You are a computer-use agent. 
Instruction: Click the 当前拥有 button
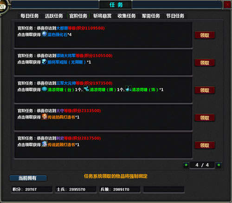click(x=28, y=178)
